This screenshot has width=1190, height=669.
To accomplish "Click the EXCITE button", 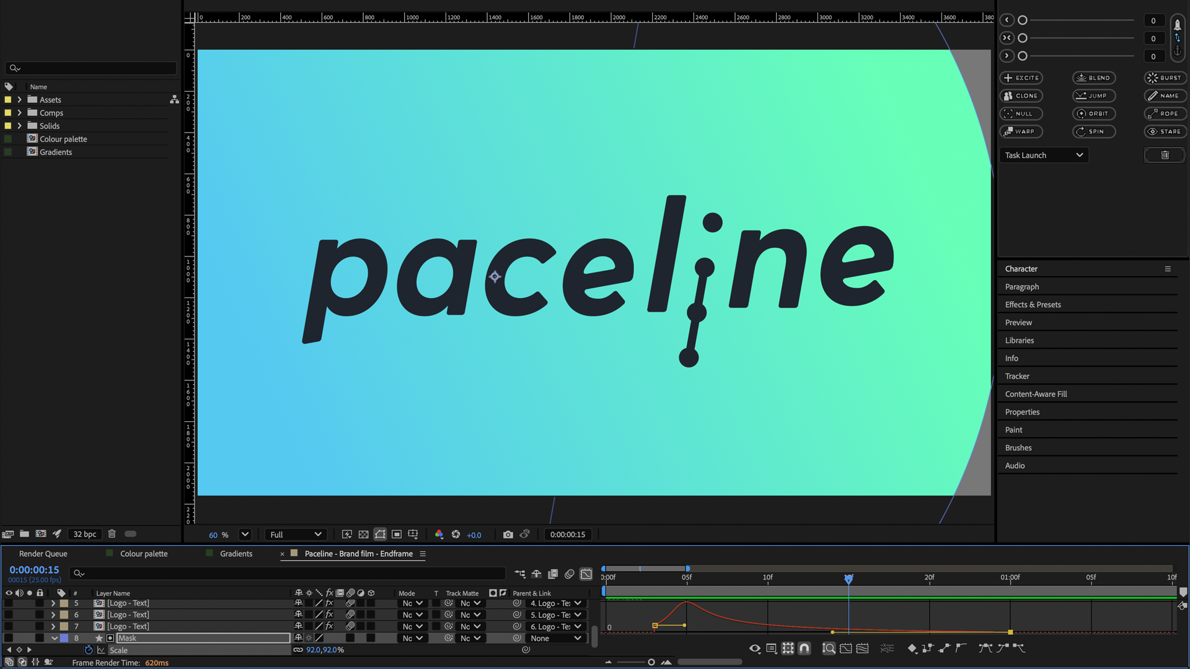I will coord(1021,78).
